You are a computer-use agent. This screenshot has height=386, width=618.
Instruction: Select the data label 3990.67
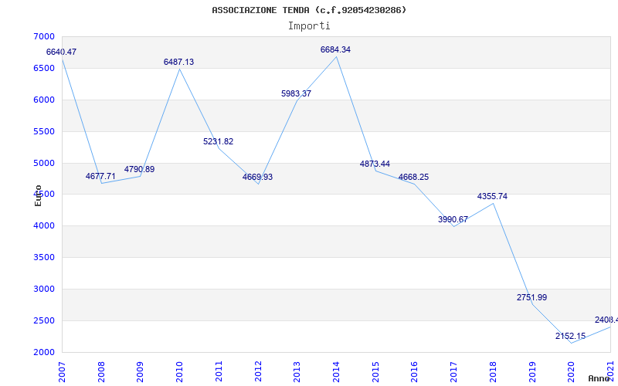(453, 219)
